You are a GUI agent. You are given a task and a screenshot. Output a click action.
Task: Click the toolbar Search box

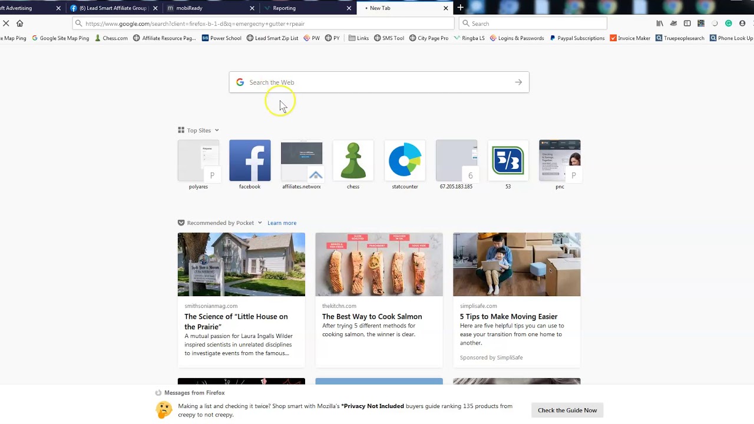[533, 24]
